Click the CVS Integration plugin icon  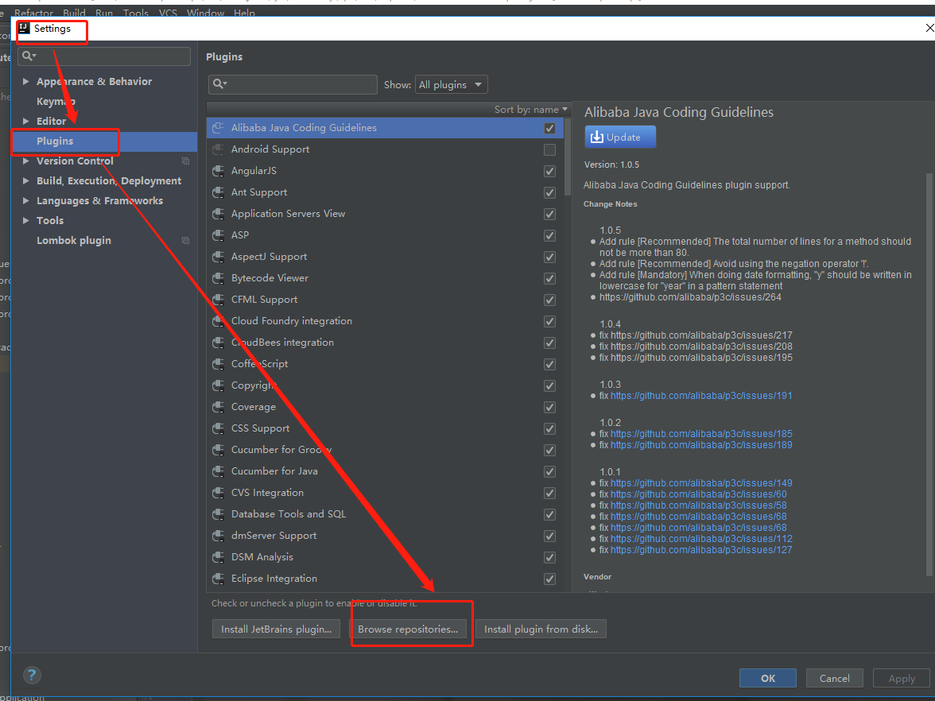[x=218, y=493]
